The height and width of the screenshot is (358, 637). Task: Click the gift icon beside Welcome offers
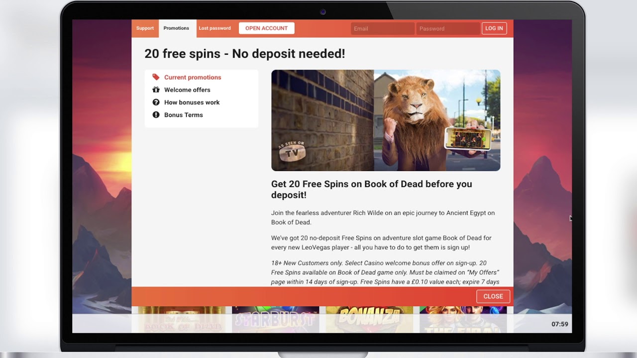point(156,89)
